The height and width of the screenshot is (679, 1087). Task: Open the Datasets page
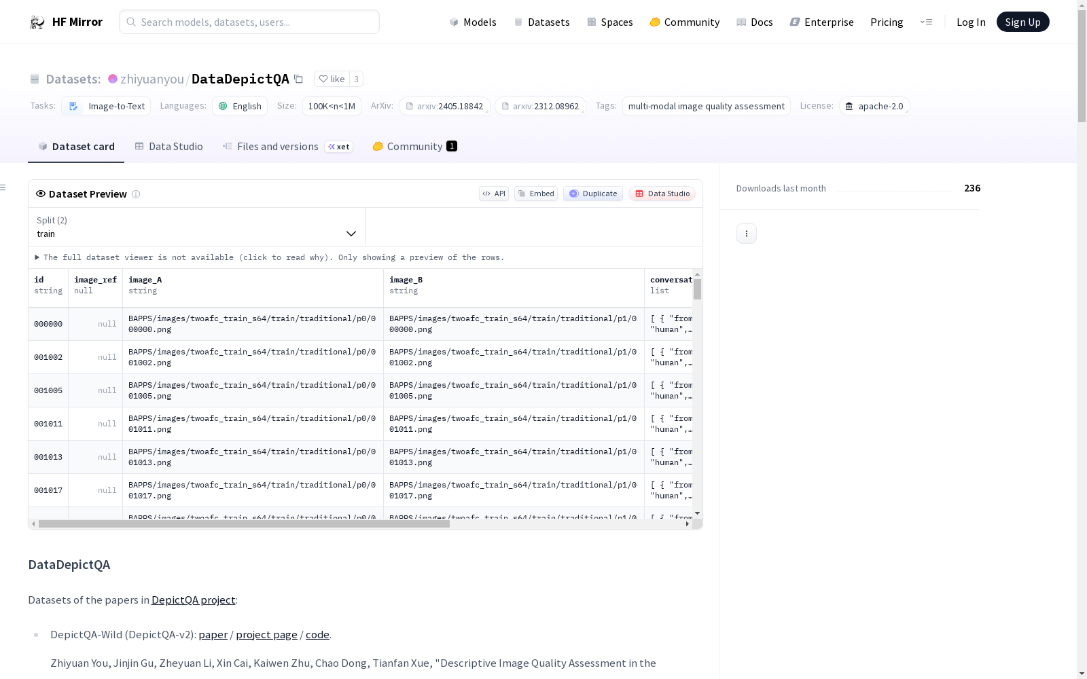541,22
